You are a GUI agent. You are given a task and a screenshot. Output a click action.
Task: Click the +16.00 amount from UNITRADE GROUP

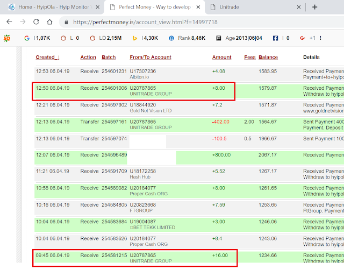[220, 255]
